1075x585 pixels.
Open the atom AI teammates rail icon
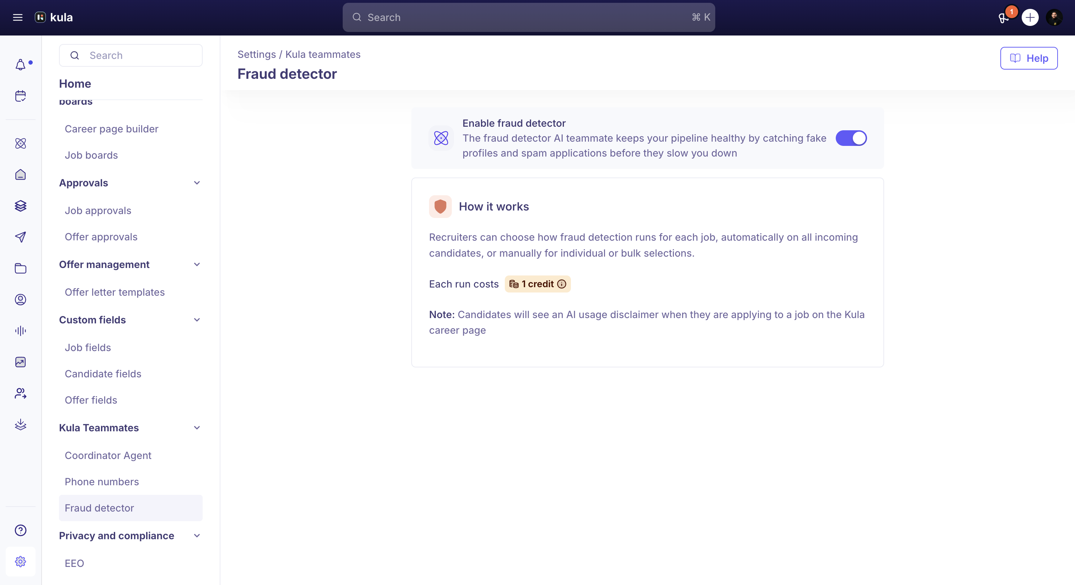pos(21,143)
